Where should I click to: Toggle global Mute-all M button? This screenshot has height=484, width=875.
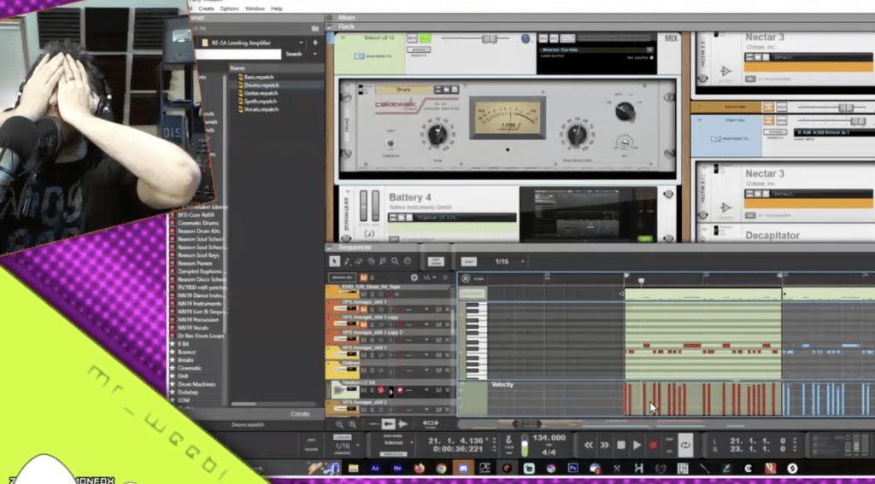(x=364, y=277)
